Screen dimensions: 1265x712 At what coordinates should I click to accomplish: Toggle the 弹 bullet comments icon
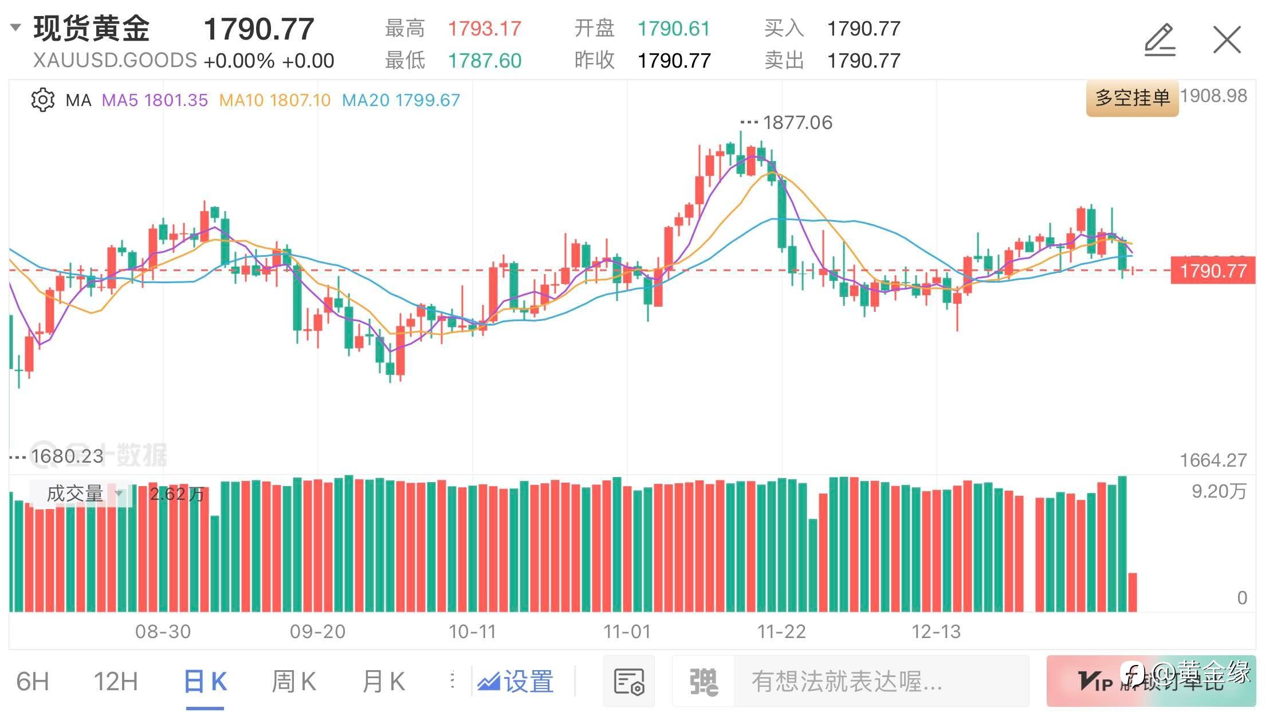coord(704,681)
